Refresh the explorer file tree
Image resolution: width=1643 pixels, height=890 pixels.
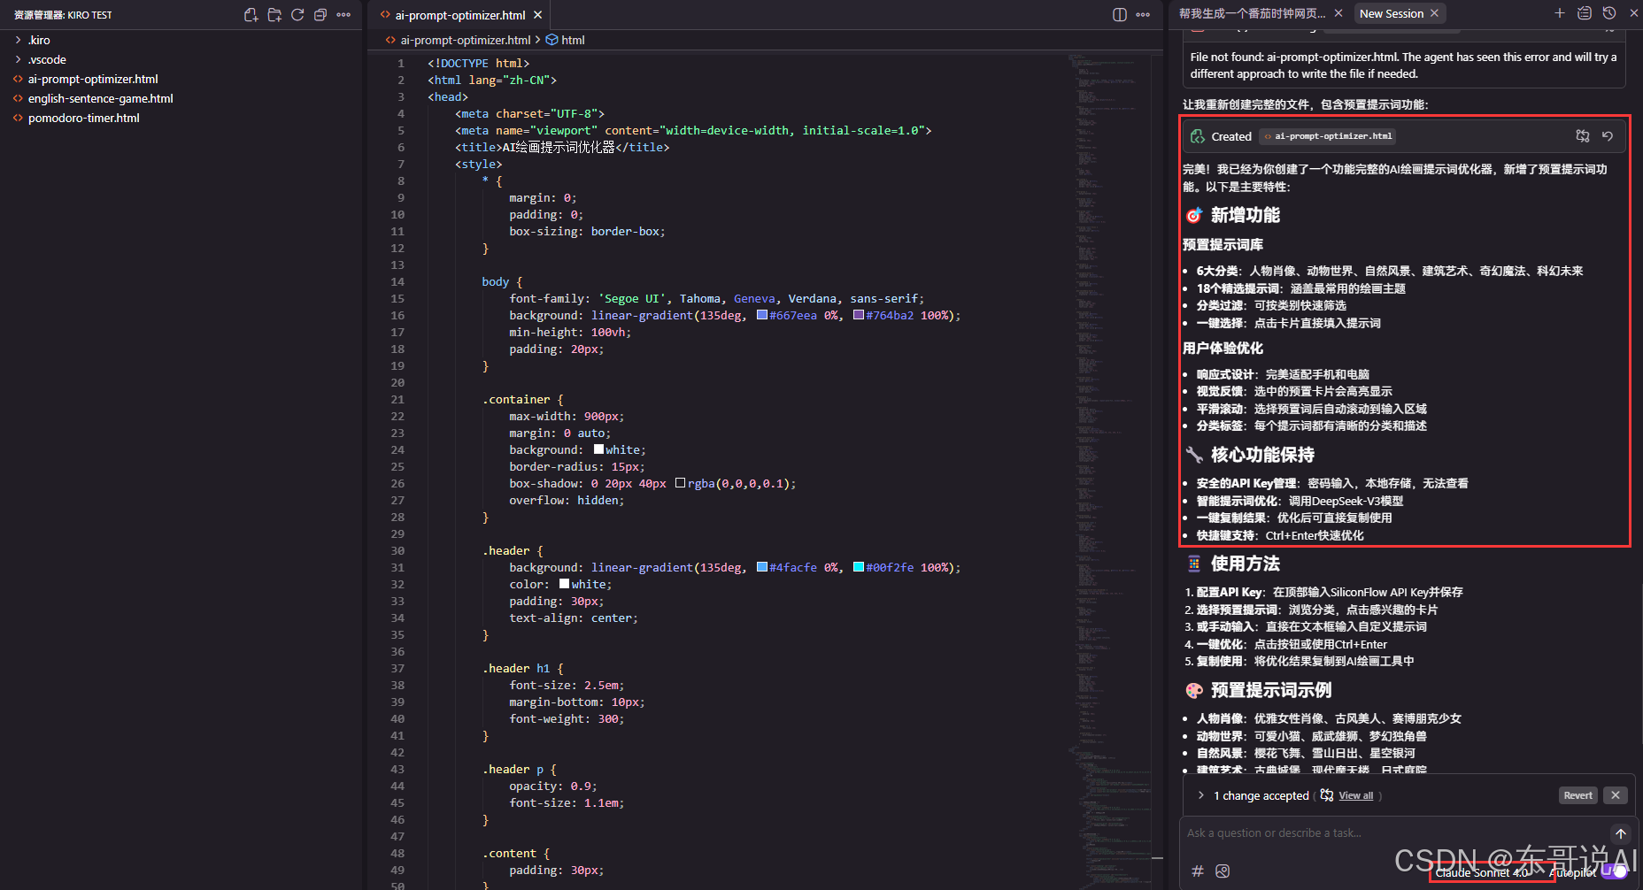coord(297,15)
